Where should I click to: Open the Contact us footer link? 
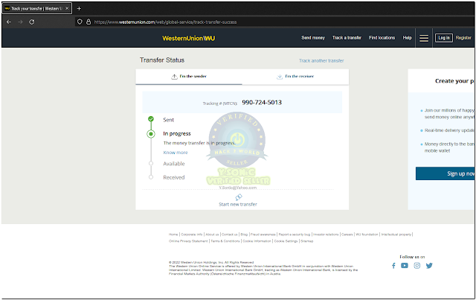(230, 234)
